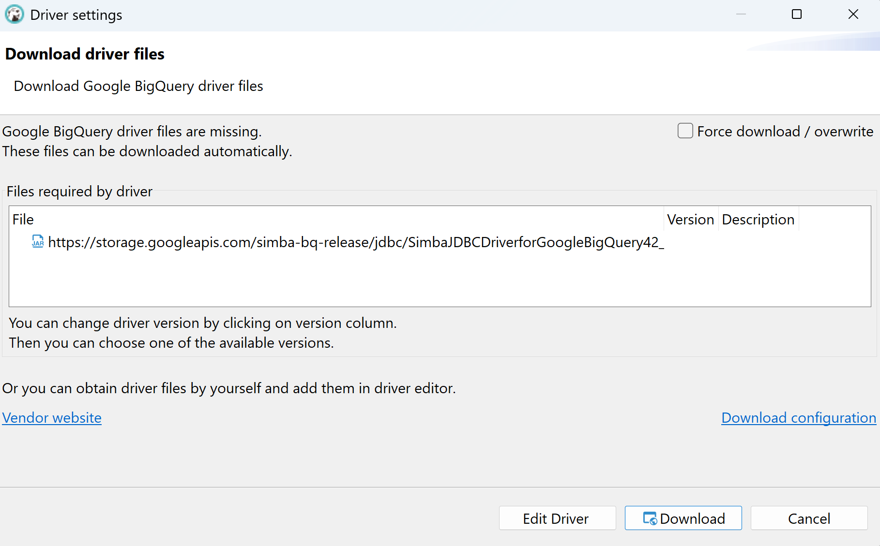The height and width of the screenshot is (546, 880).
Task: Close the Driver settings dialog
Action: (853, 15)
